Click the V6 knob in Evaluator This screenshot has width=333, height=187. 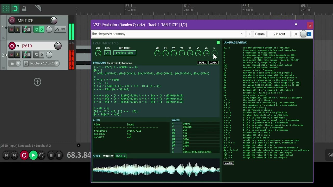(x=206, y=53)
